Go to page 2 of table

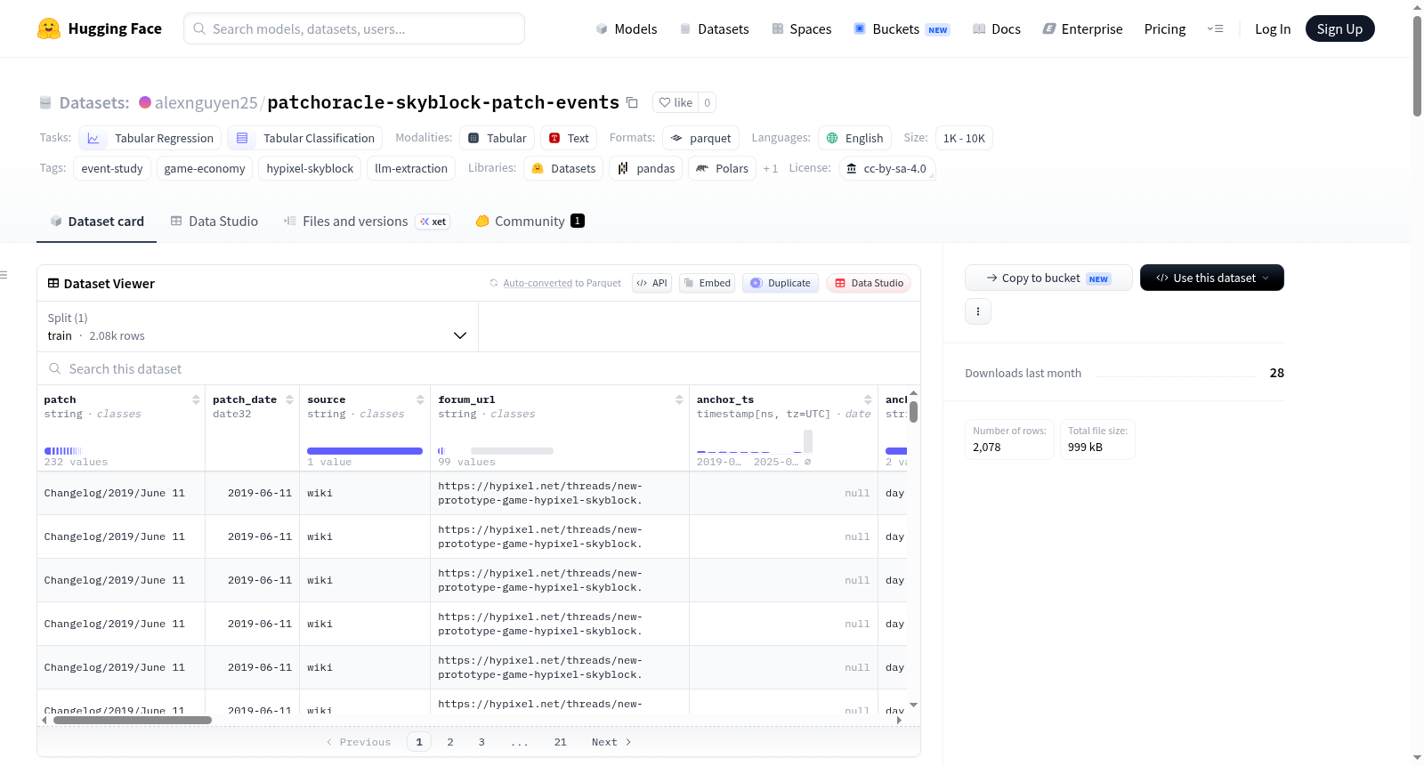point(450,742)
